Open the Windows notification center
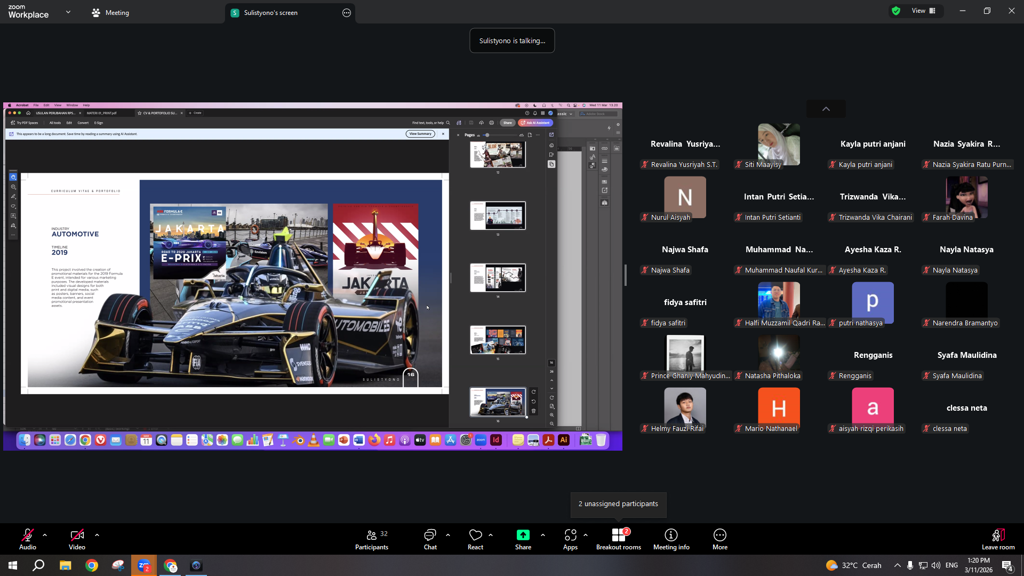The height and width of the screenshot is (576, 1024). [x=1007, y=566]
